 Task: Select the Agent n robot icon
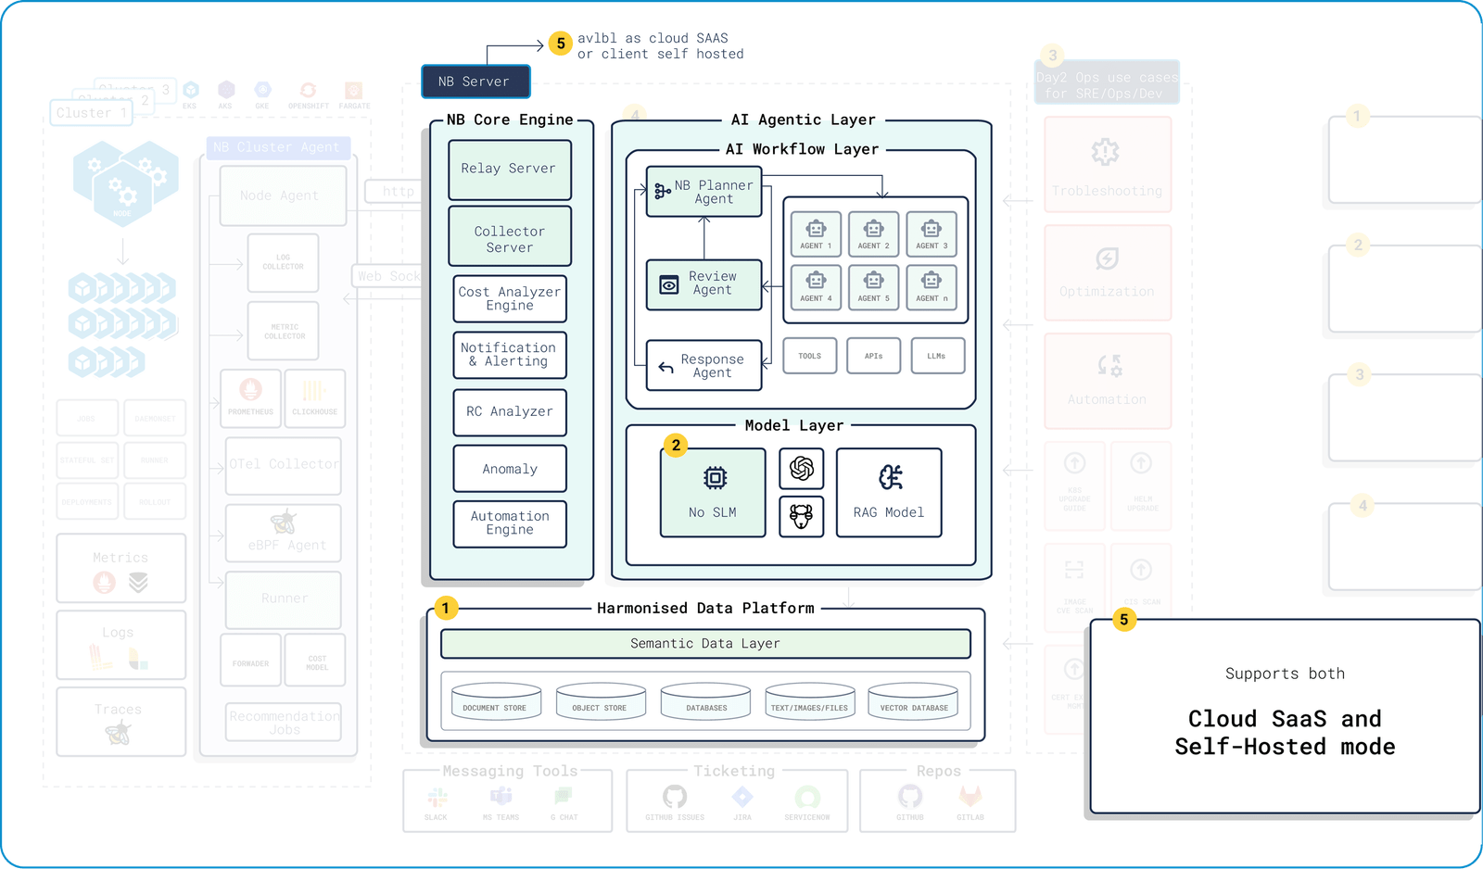pos(932,281)
